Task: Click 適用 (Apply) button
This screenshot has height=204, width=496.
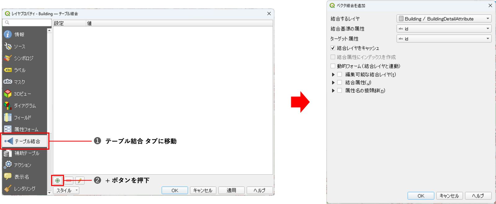Action: (x=231, y=190)
